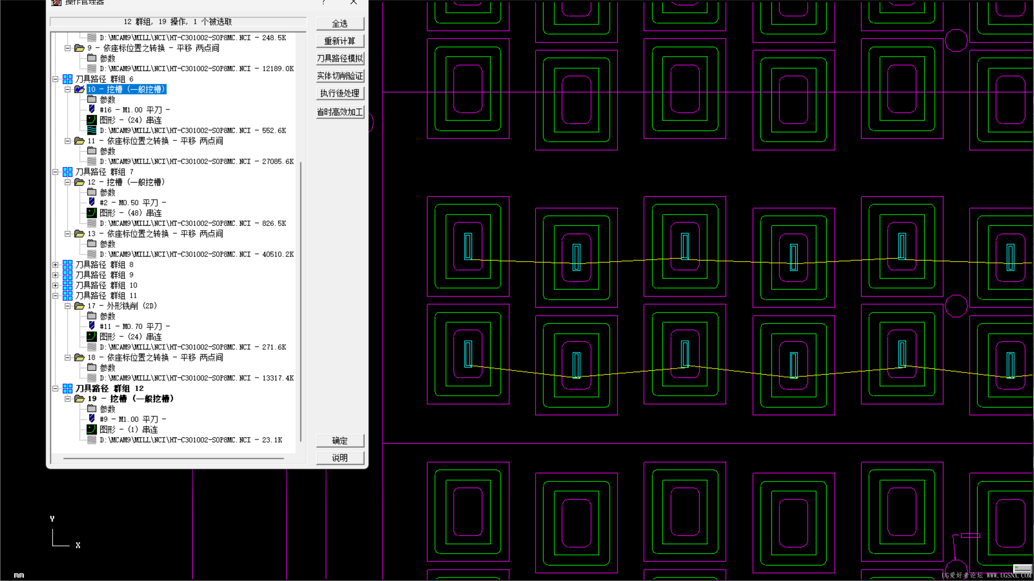Expand toolpath group 10
The image size is (1034, 581).
coord(55,285)
